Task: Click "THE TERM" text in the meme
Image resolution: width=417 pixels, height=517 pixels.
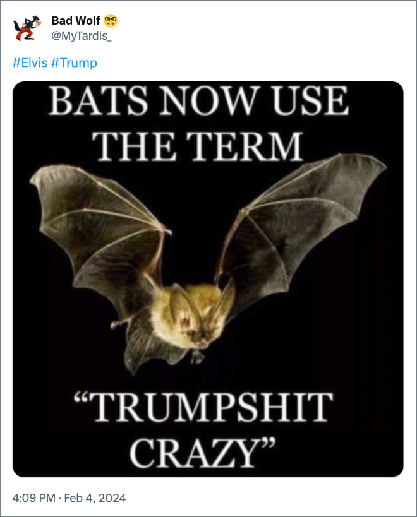Action: pos(201,147)
